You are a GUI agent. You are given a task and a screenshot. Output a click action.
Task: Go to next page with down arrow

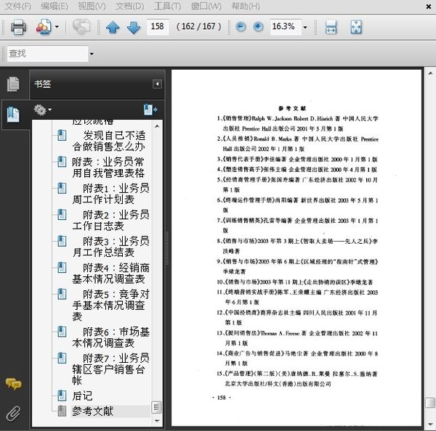[x=134, y=28]
